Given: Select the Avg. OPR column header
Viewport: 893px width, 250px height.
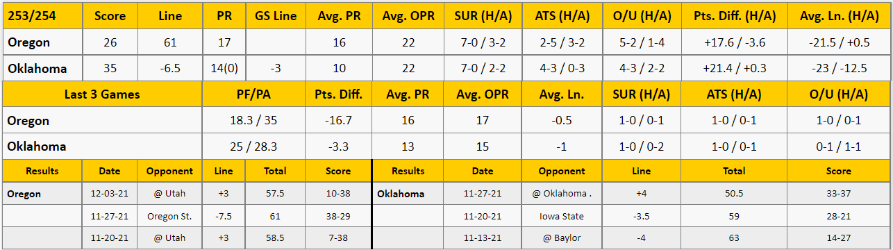Looking at the screenshot, I should tap(408, 15).
